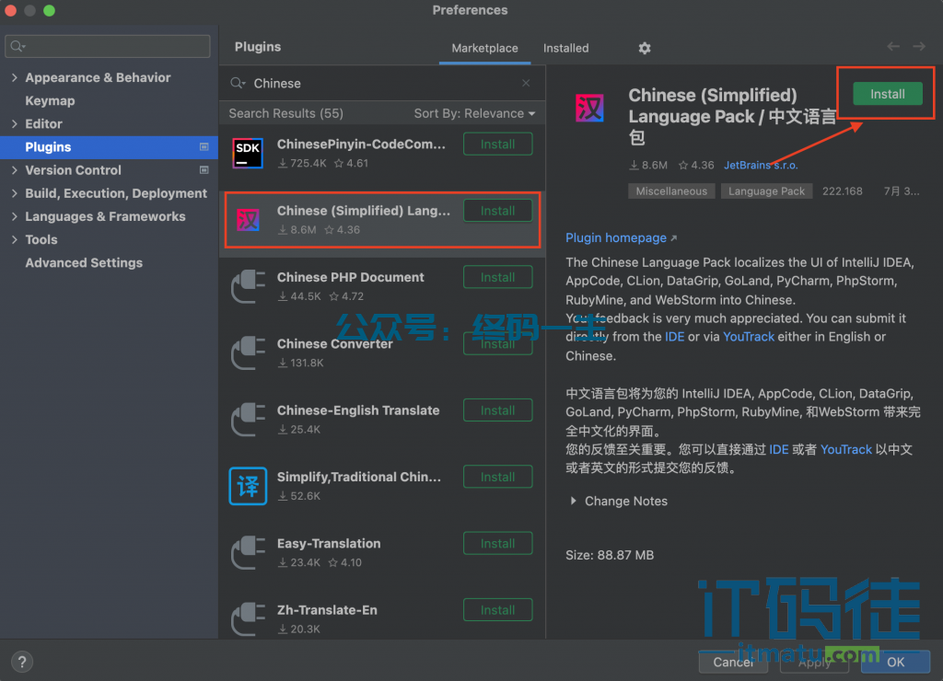The image size is (943, 681).
Task: Switch to the Installed tab
Action: pos(565,48)
